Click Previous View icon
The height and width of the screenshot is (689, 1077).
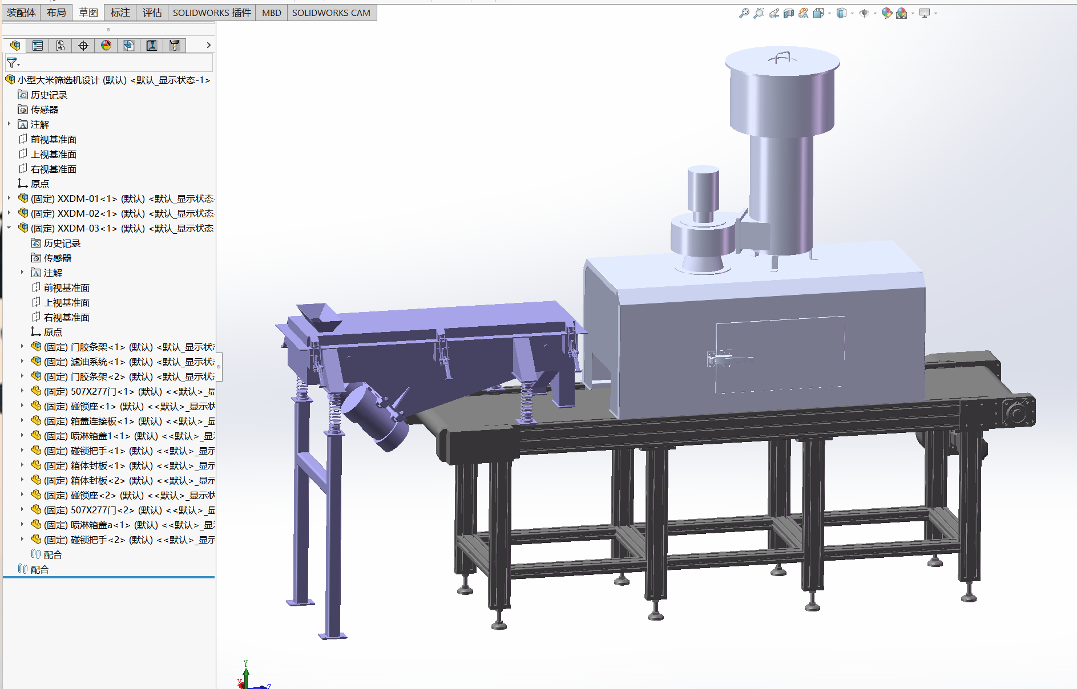pyautogui.click(x=773, y=13)
